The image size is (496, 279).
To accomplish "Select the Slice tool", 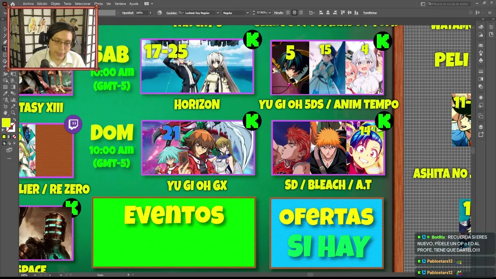I will (x=13, y=106).
